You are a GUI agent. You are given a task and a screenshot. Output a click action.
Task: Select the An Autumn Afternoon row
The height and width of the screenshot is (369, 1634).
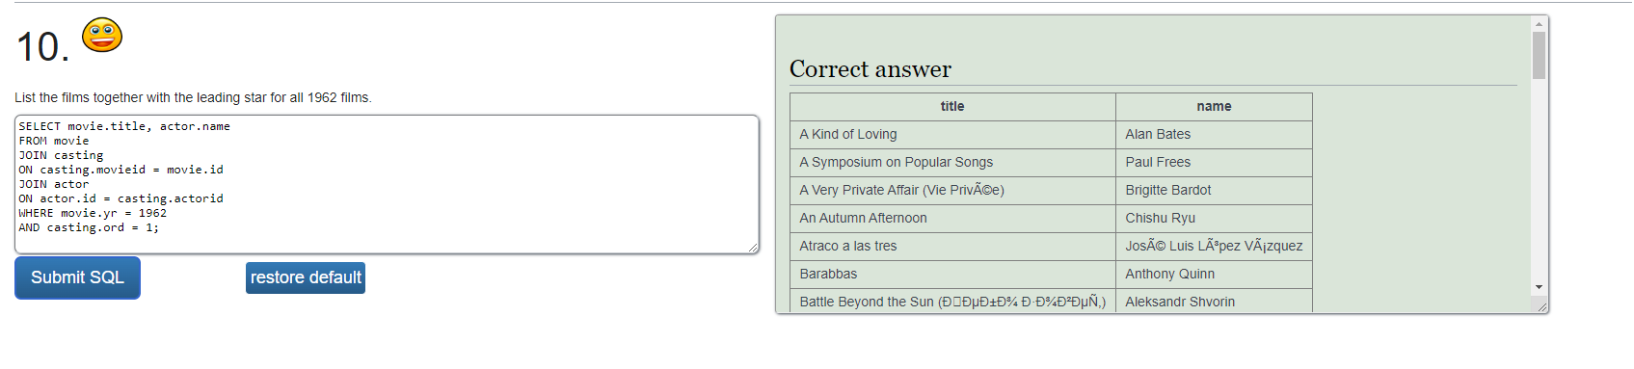click(x=1051, y=219)
